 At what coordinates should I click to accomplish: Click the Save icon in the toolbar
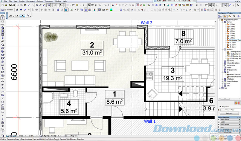pos(10,5)
